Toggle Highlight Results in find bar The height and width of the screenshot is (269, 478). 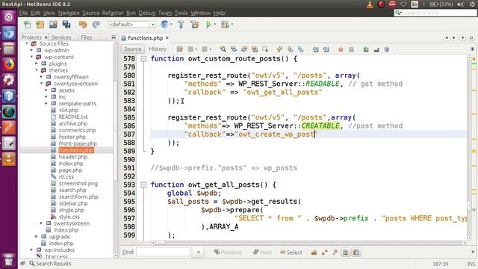[345, 253]
